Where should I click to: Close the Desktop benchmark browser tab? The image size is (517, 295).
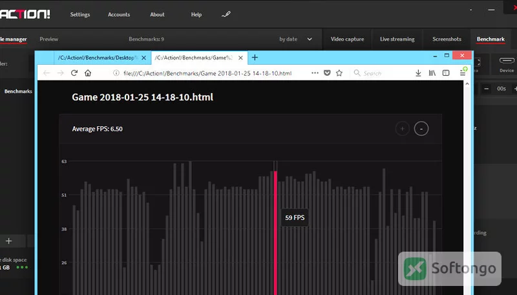(143, 58)
